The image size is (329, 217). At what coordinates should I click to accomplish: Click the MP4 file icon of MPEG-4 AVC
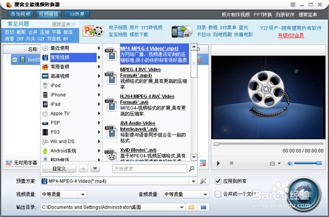tap(111, 78)
